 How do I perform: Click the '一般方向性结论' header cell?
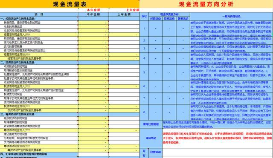(231, 16)
